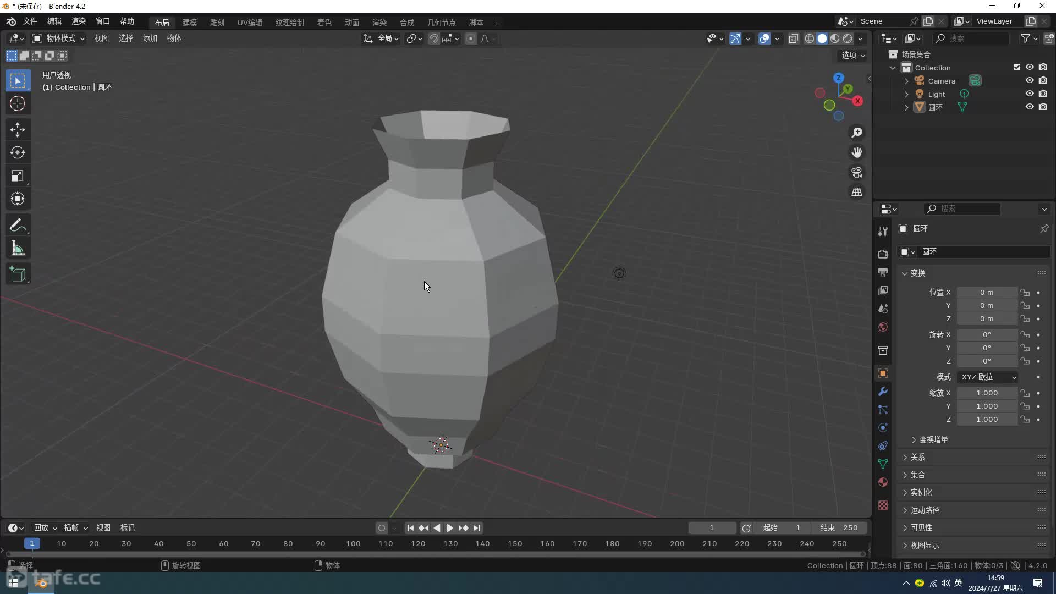Activate the 3D cursor tool
Viewport: 1056px width, 594px height.
point(18,103)
